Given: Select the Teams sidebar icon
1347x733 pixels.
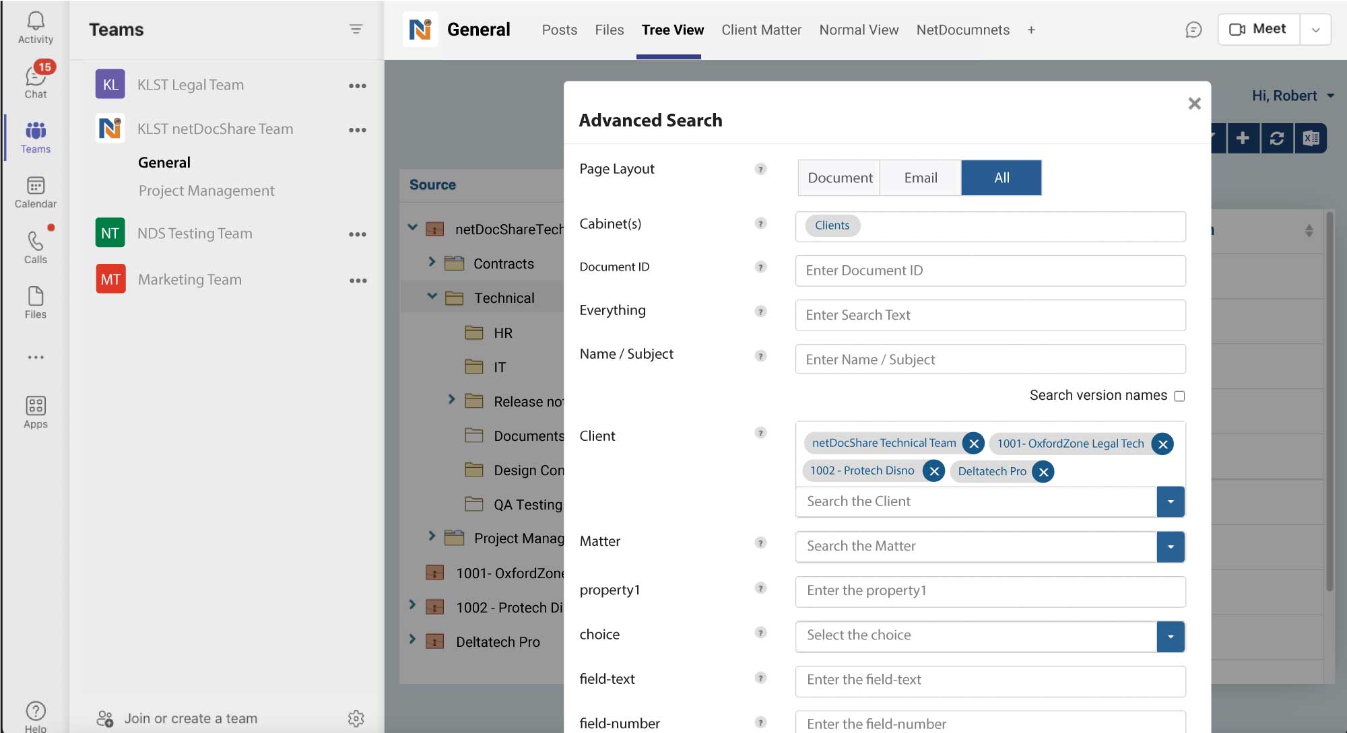Looking at the screenshot, I should coord(36,137).
